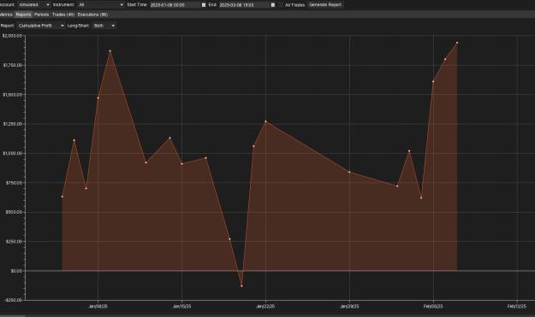
Task: Click the Start Time date field
Action: pos(175,5)
